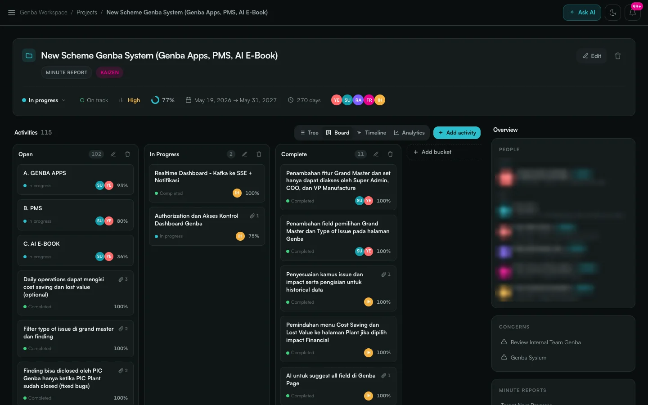Click attachment icon on Daily operations card
The height and width of the screenshot is (405, 648).
(121, 279)
